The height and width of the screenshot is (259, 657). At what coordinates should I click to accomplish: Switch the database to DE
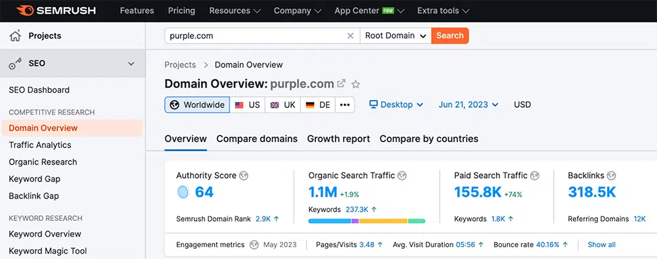coord(317,105)
